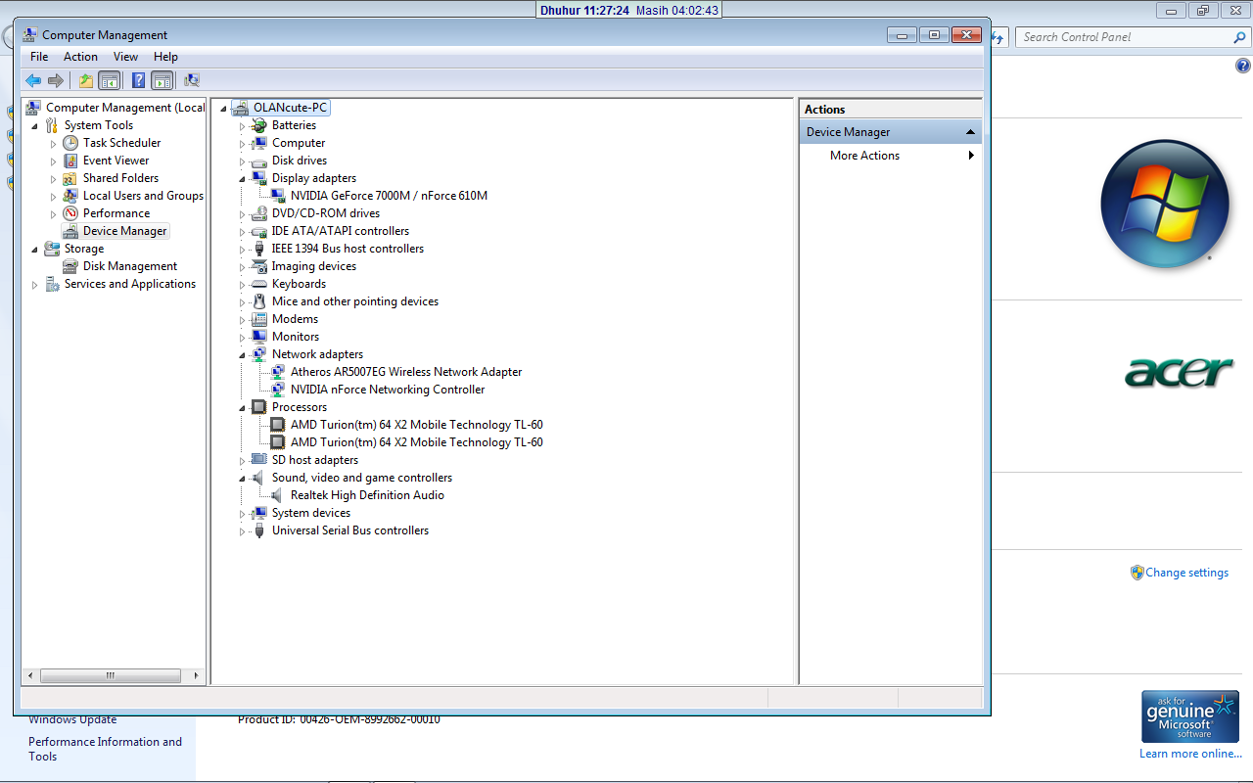The width and height of the screenshot is (1253, 783).
Task: Click the Up One Level toolbar icon
Action: 86,80
